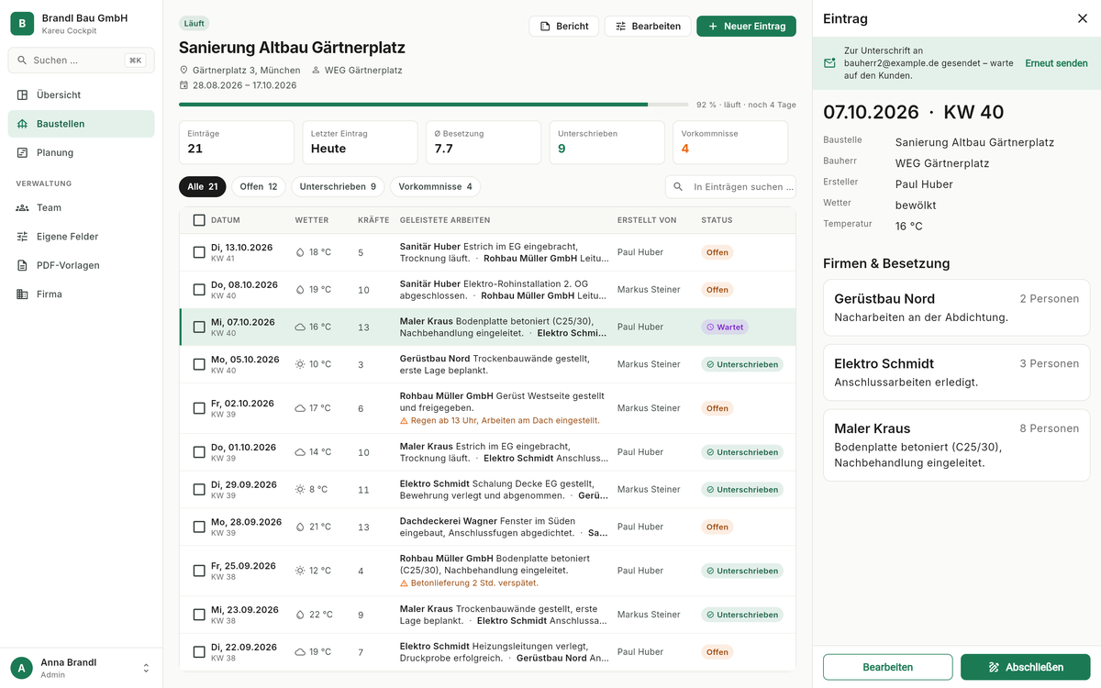Click the calendar icon beside project dates
1101x688 pixels.
pos(183,85)
